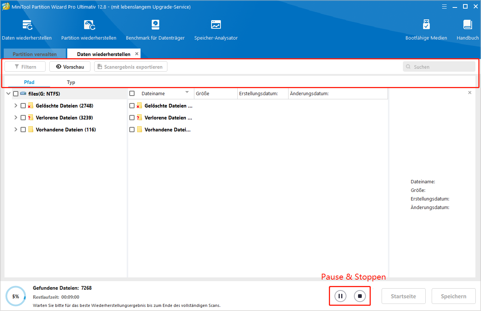Open the Speicher-Analysator tool

[x=216, y=25]
